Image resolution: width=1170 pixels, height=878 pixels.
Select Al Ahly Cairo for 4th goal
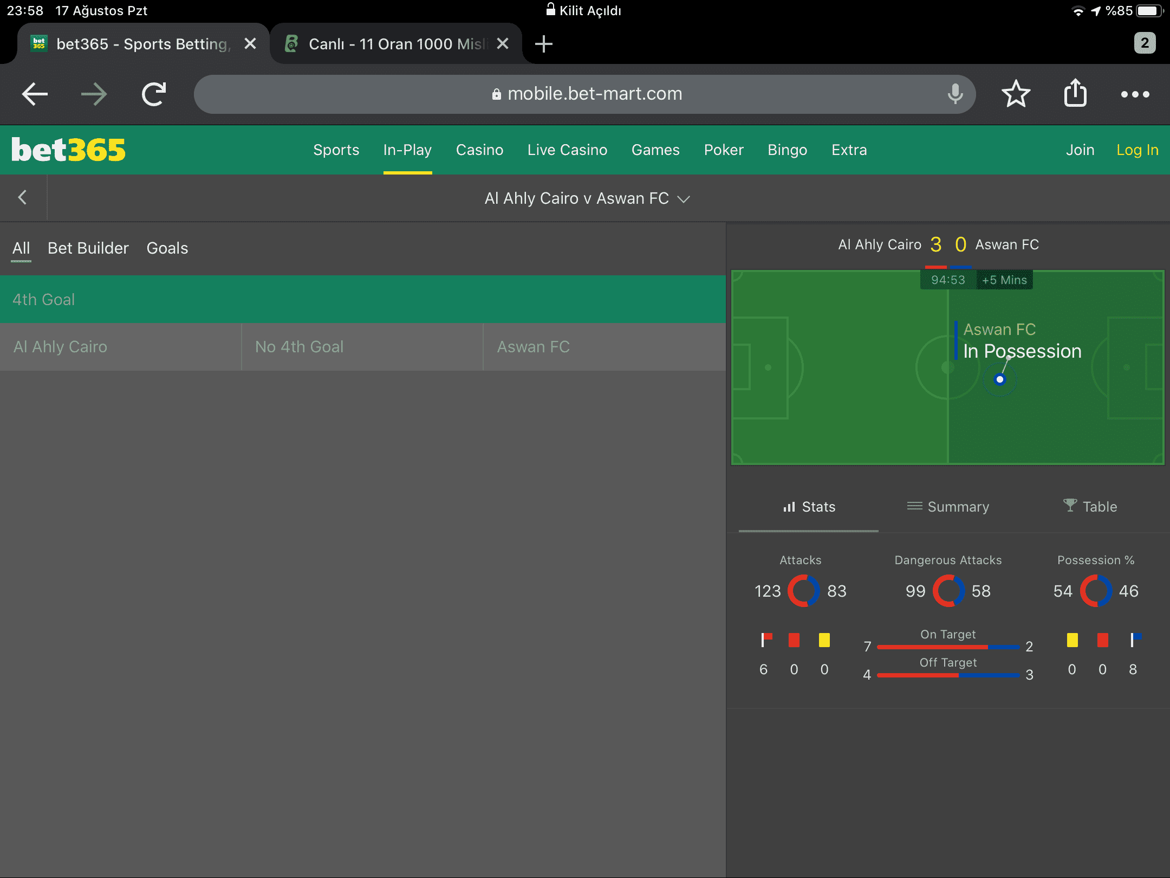(x=120, y=347)
